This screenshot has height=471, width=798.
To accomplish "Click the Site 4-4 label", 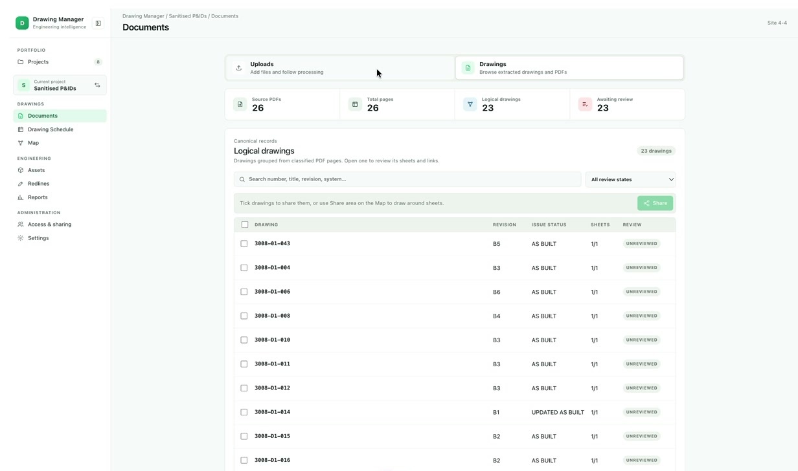I will 777,23.
